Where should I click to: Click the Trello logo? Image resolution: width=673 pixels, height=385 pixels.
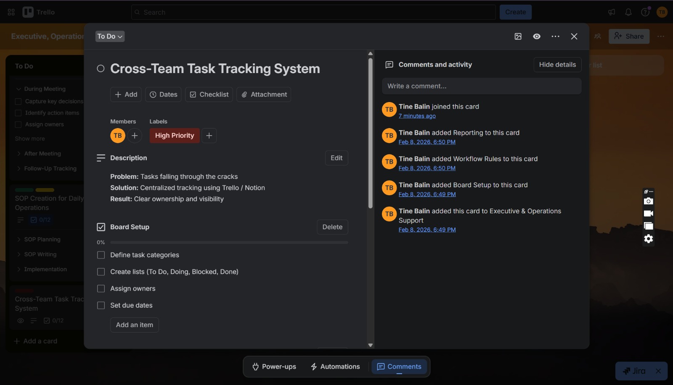(39, 12)
